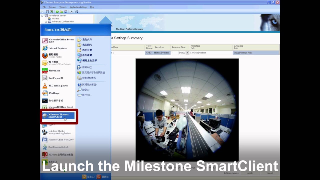Open the Wizards menu

click(63, 7)
